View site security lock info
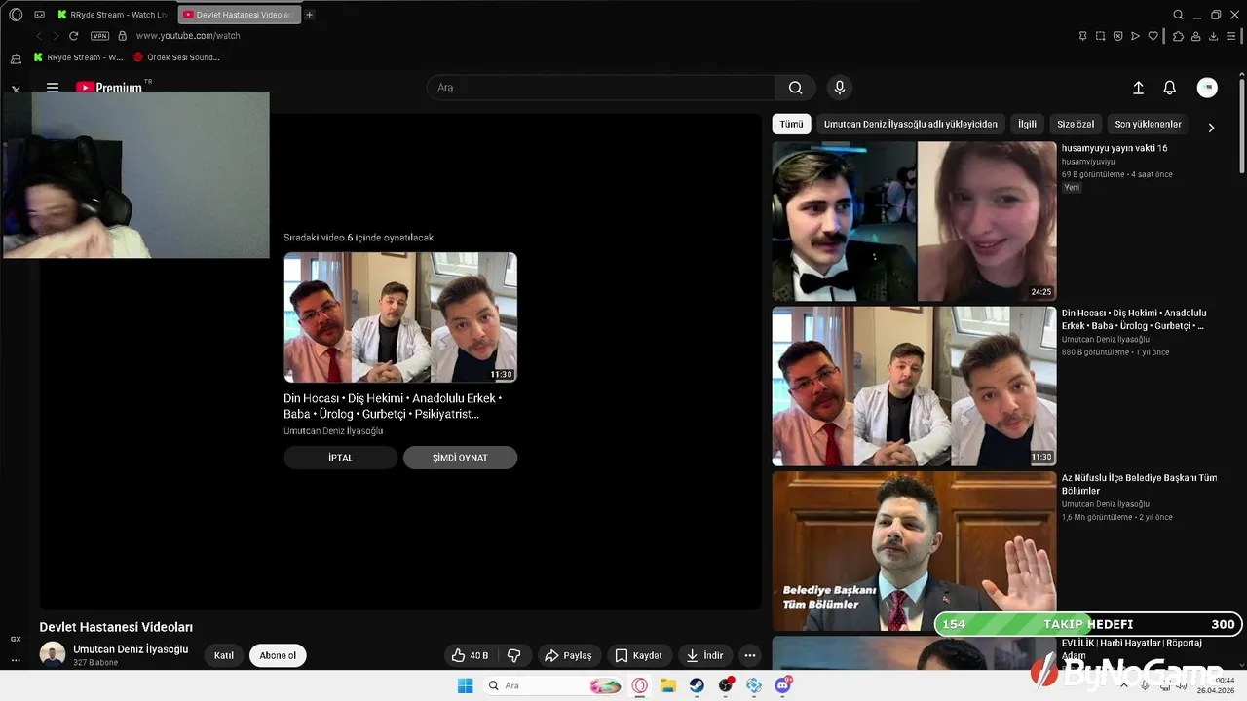1247x701 pixels. [x=123, y=36]
